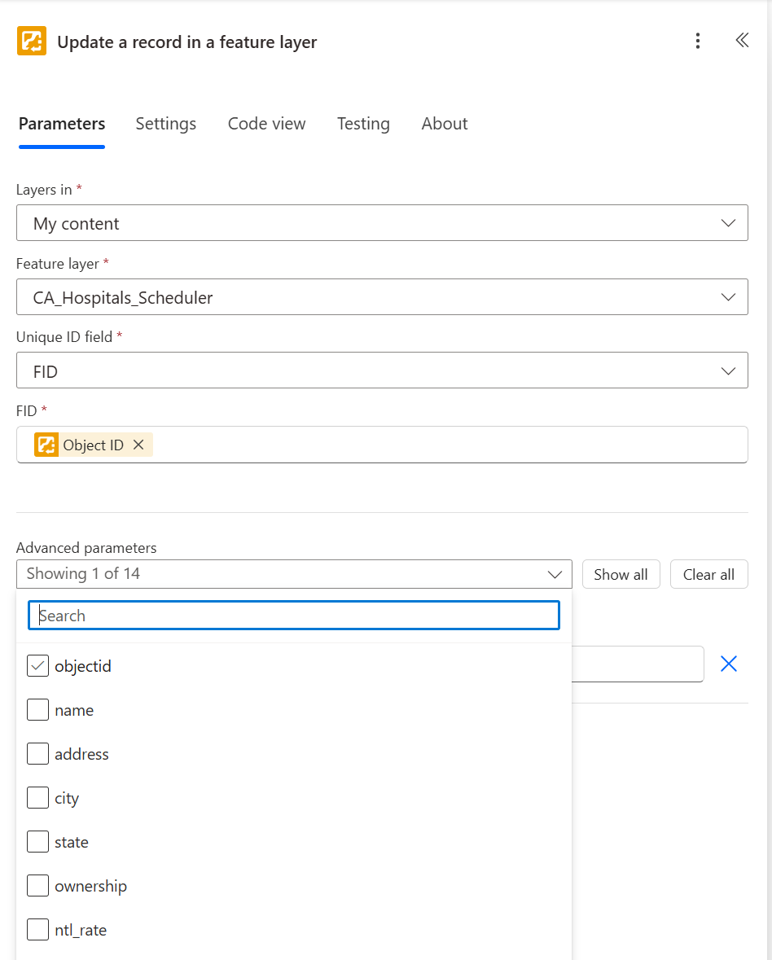Check the name parameter

tap(37, 709)
